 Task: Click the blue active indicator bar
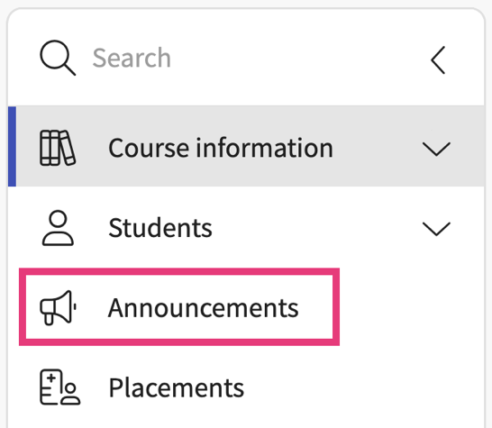click(x=12, y=146)
